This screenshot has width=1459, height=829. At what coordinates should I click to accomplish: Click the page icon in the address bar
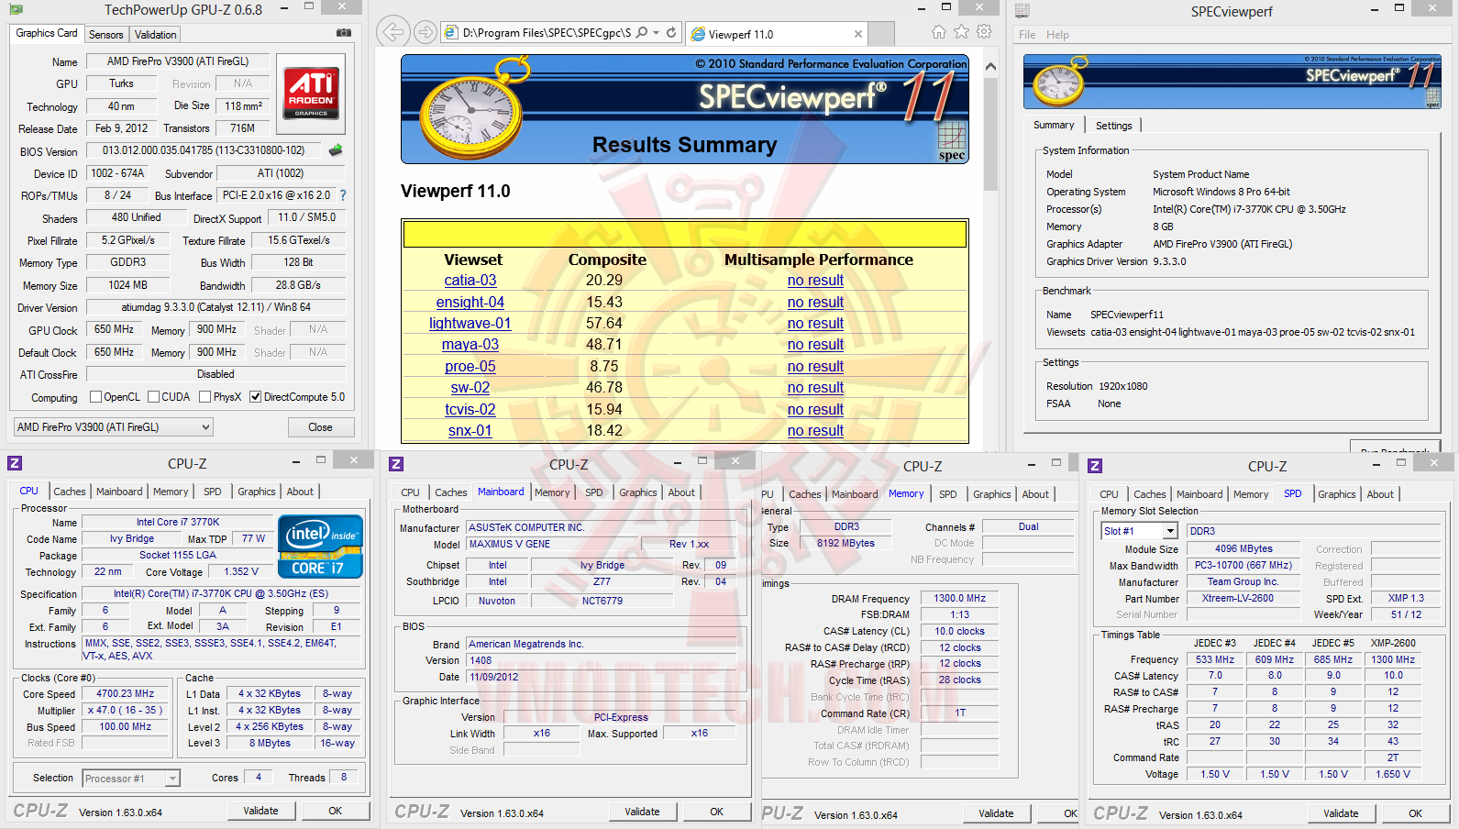tap(450, 33)
